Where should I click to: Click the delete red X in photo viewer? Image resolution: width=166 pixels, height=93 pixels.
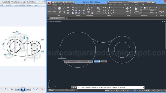click(42, 89)
